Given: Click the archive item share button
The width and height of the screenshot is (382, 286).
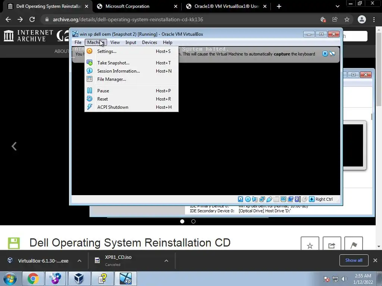Looking at the screenshot, I should [332, 244].
